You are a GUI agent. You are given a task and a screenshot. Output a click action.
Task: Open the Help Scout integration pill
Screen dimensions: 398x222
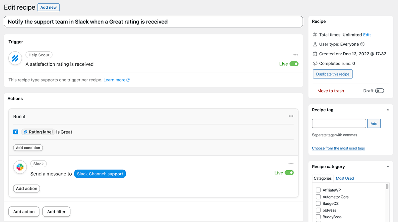pyautogui.click(x=39, y=55)
